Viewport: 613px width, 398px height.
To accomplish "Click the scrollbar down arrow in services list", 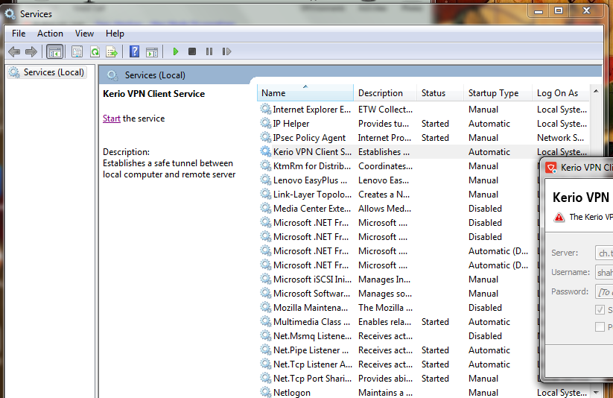I will point(596,392).
